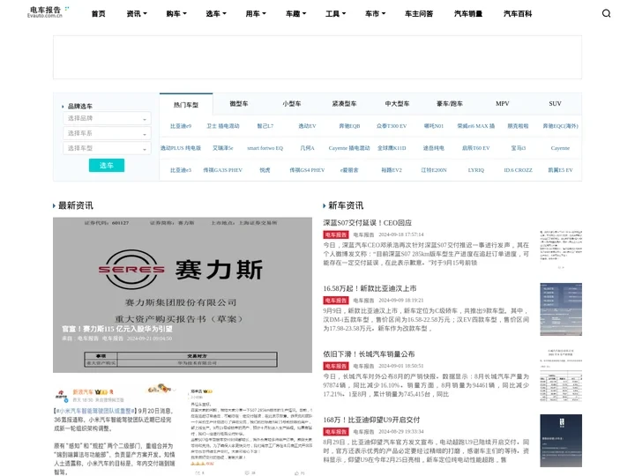Expand the 车趣 navigation menu
Viewport: 635px width, 476px height.
coord(295,14)
